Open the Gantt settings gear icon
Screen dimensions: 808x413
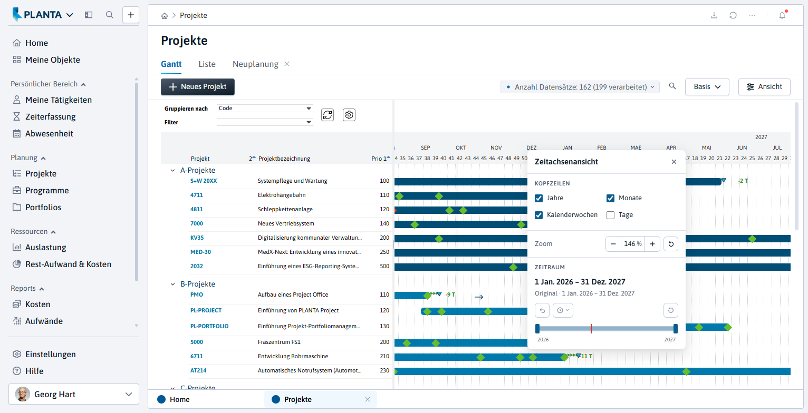349,115
